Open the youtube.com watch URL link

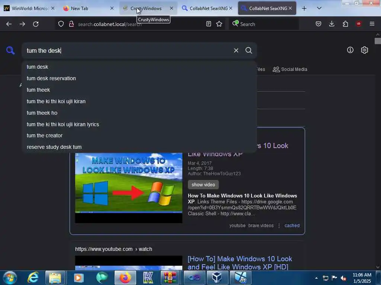[x=113, y=249]
